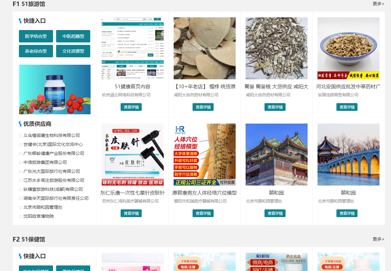Open supplier 广东光大国际旅行社有限公司

coord(51,171)
